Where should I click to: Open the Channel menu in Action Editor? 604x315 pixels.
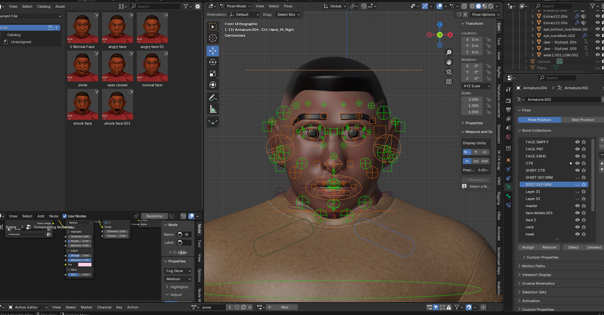pyautogui.click(x=104, y=307)
